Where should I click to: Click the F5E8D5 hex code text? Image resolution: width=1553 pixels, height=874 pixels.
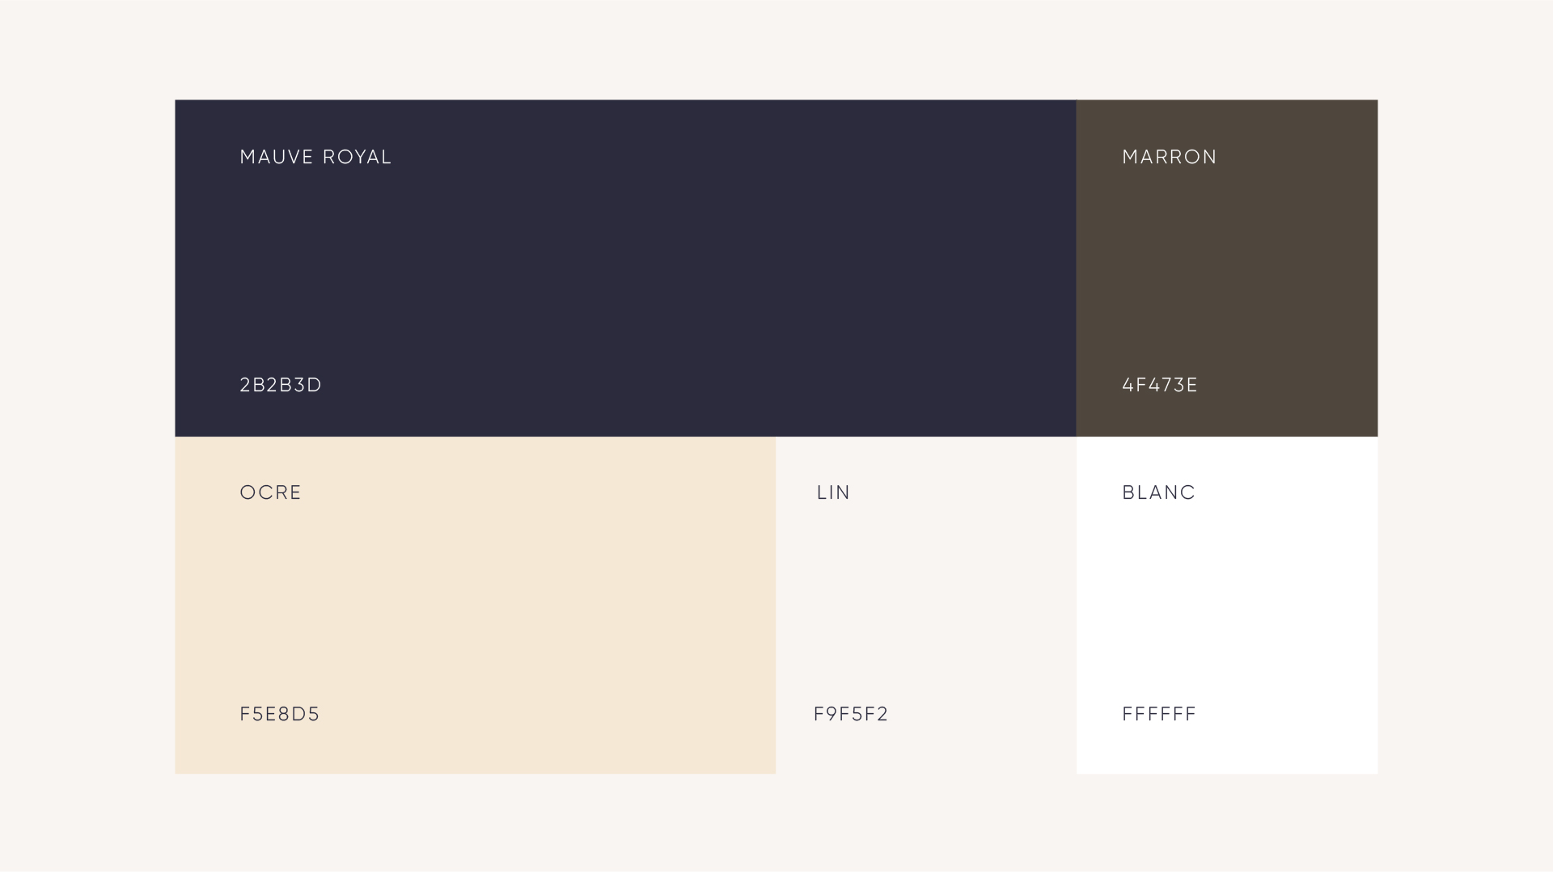pos(280,715)
